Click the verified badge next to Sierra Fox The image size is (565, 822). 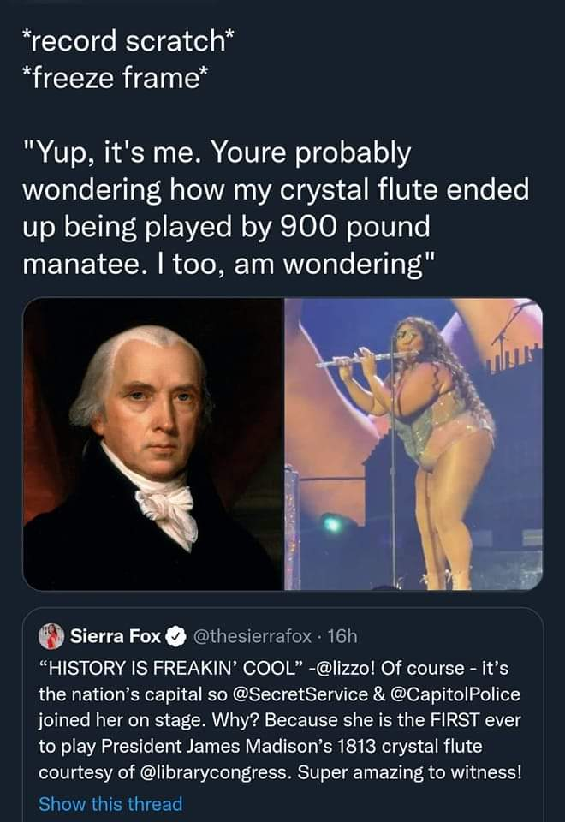176,636
